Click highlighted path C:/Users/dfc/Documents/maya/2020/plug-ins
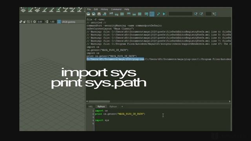 (115, 59)
